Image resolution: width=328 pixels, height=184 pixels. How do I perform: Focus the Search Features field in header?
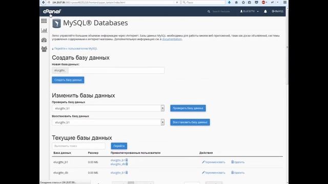point(221,11)
